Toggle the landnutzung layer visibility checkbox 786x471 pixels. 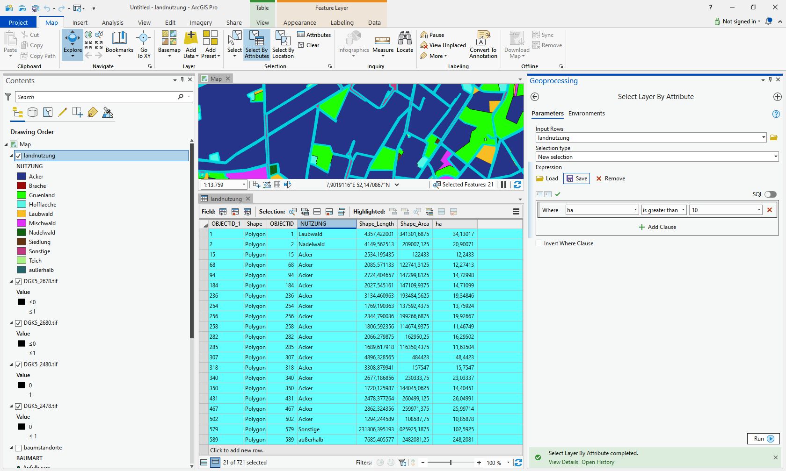pyautogui.click(x=18, y=156)
